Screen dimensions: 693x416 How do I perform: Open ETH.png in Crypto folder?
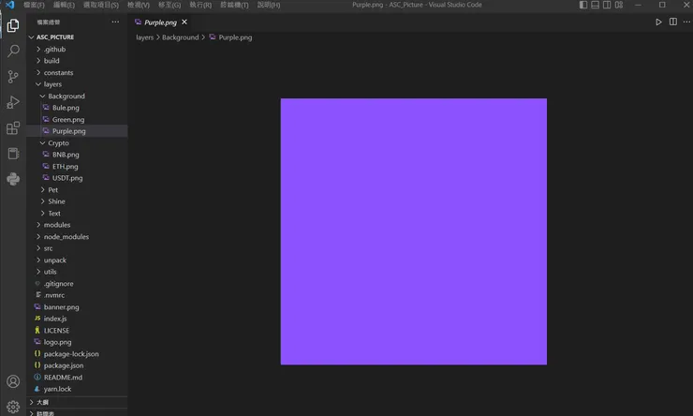tap(77, 166)
